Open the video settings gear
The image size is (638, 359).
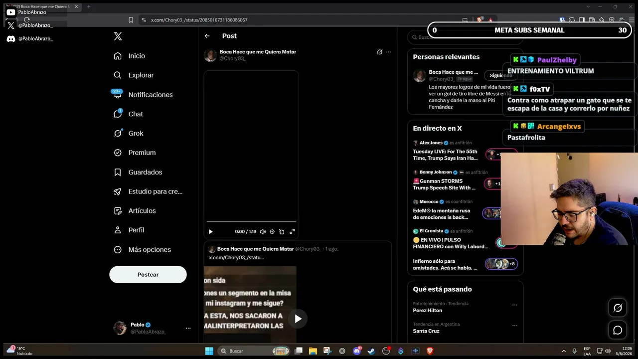click(x=272, y=231)
